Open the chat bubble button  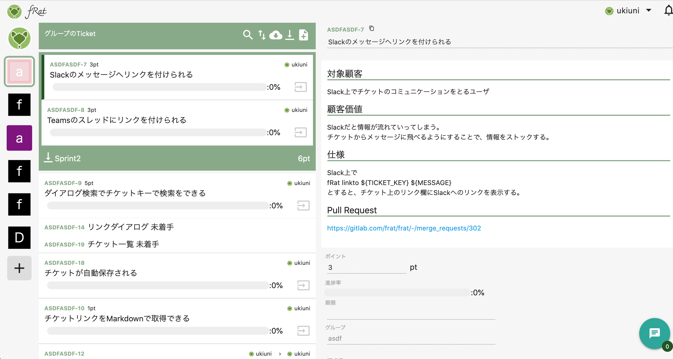pyautogui.click(x=654, y=333)
